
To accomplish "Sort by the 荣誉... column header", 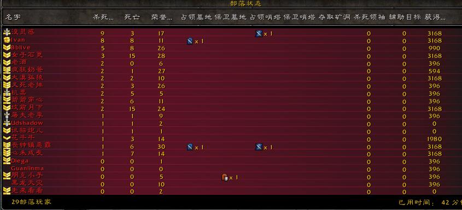I will pyautogui.click(x=162, y=17).
